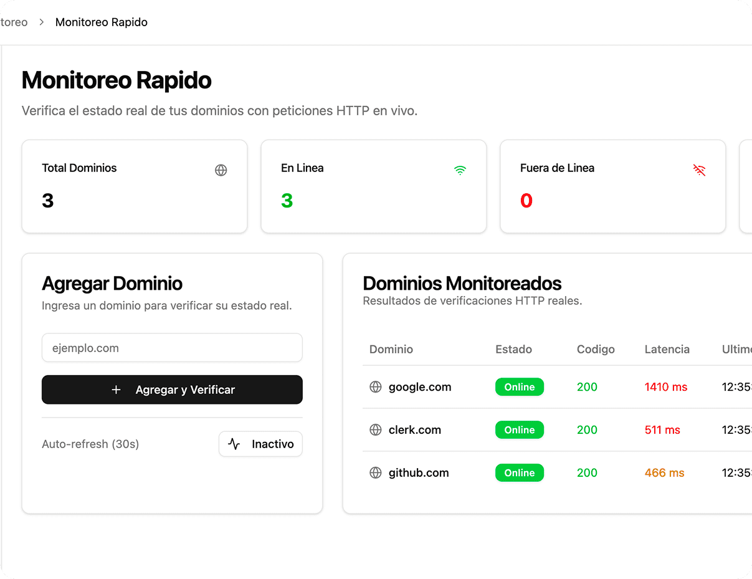Image resolution: width=752 pixels, height=579 pixels.
Task: Click the wifi-off icon on Fuera de Linea card
Action: [699, 170]
